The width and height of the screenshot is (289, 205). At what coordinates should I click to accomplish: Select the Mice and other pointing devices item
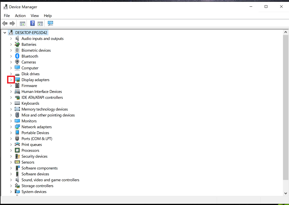[48, 115]
